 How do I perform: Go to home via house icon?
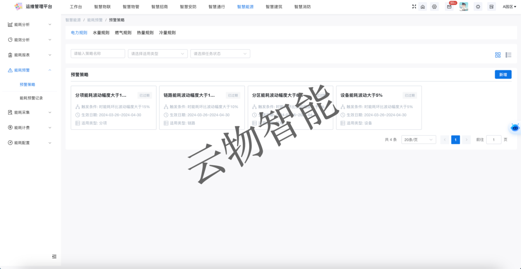click(x=423, y=7)
